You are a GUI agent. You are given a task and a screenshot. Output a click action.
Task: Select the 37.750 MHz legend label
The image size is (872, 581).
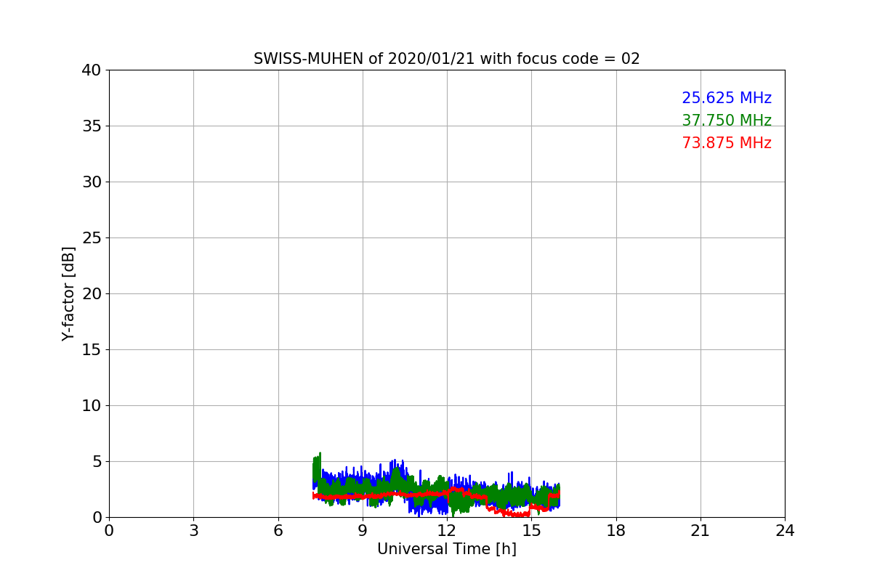click(727, 121)
